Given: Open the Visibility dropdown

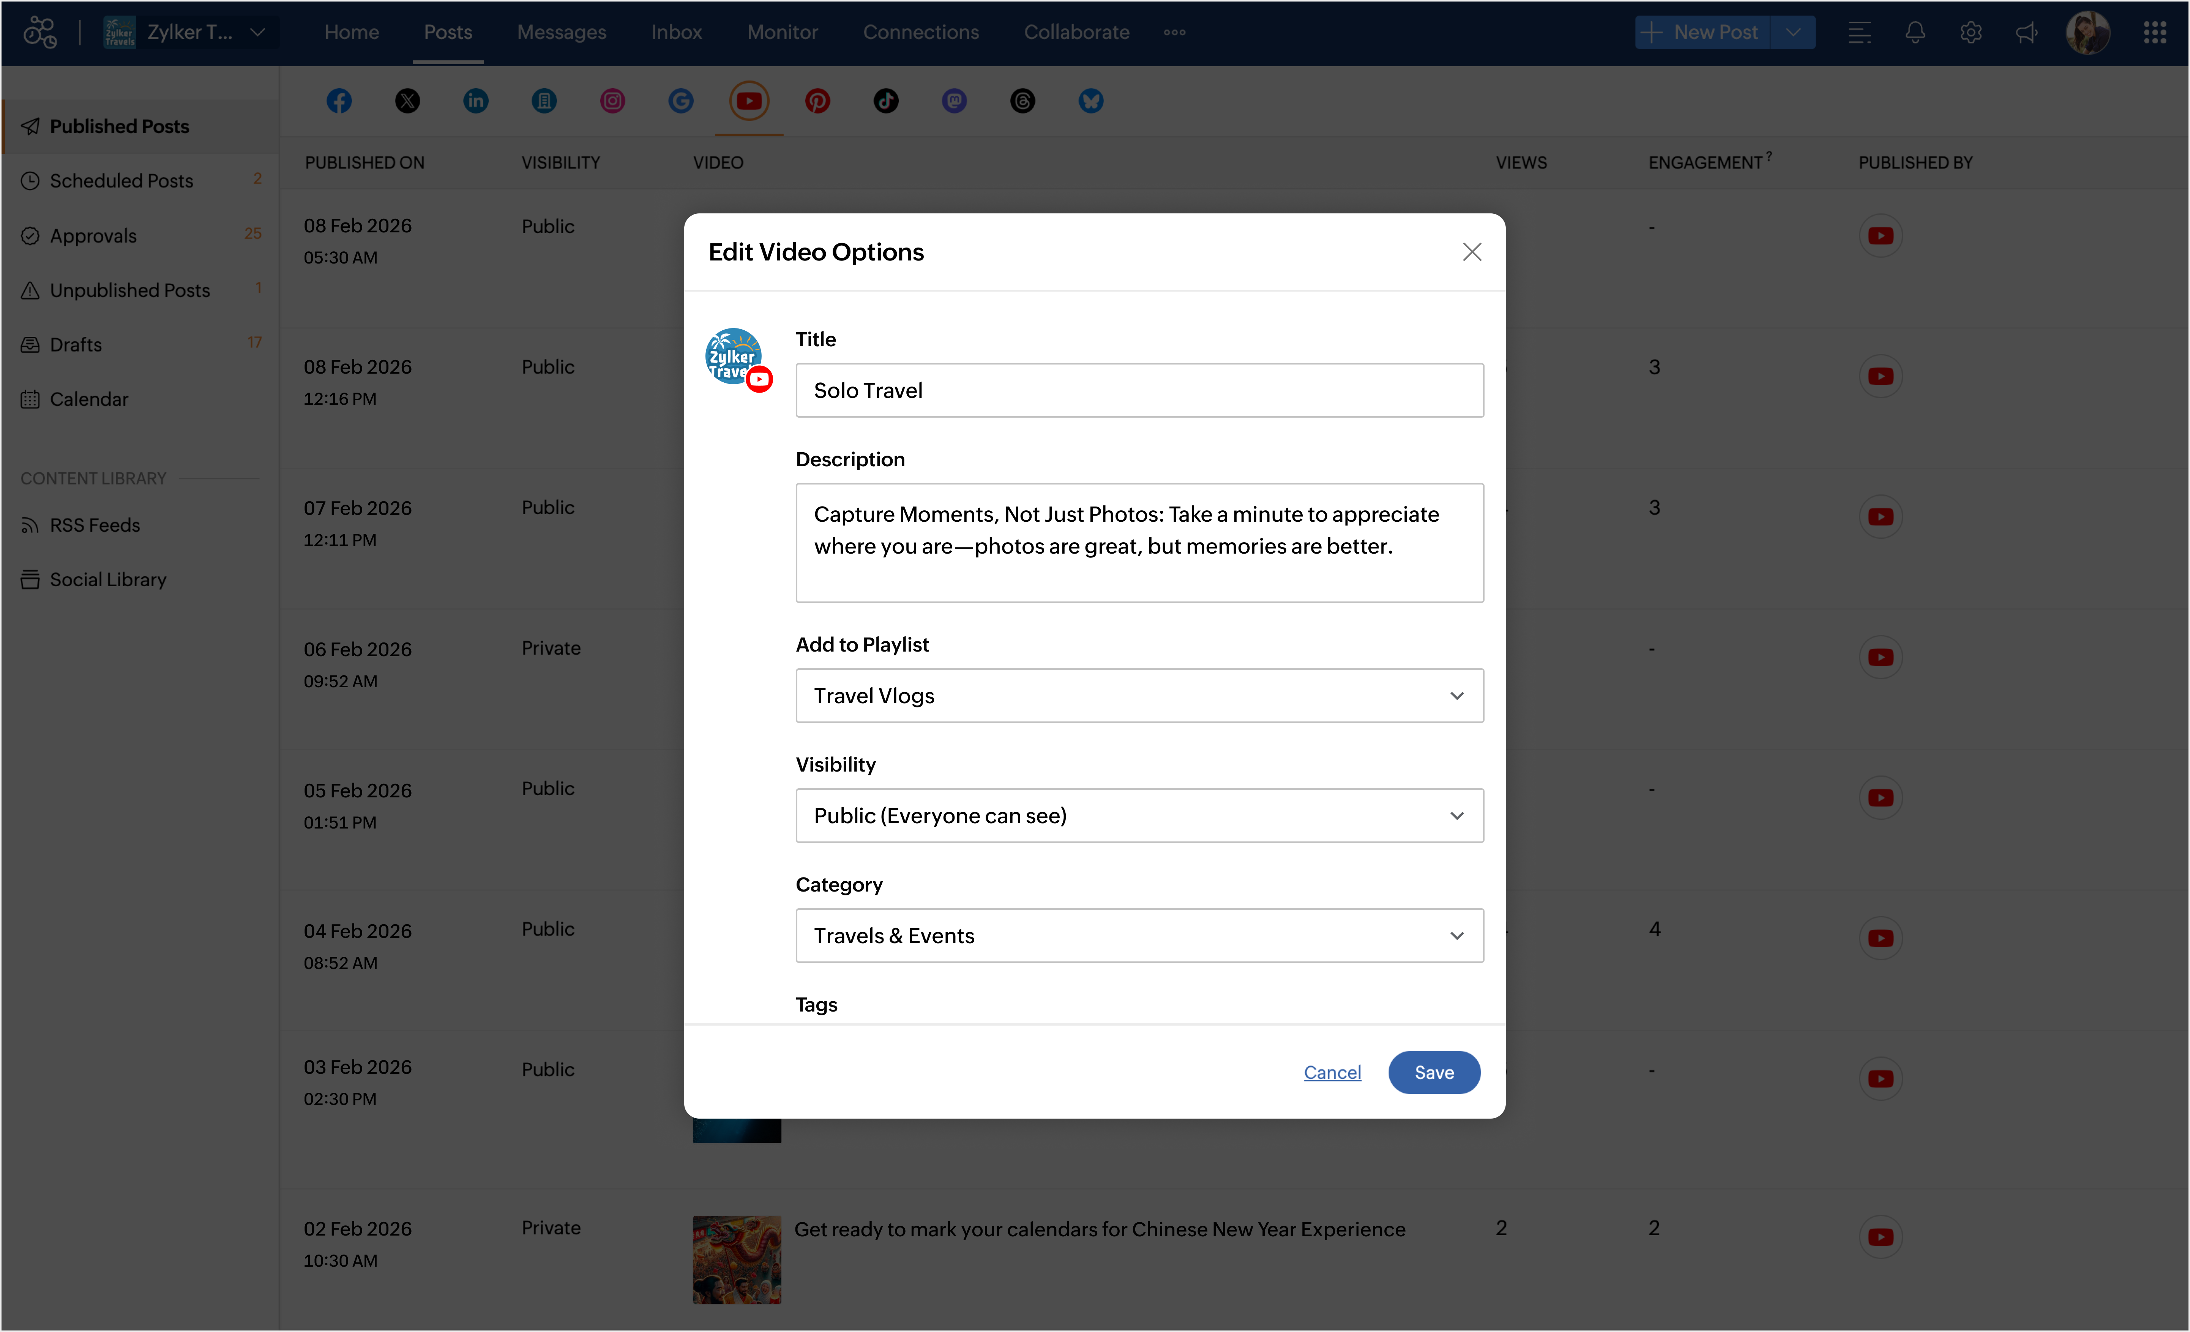Looking at the screenshot, I should [x=1139, y=816].
